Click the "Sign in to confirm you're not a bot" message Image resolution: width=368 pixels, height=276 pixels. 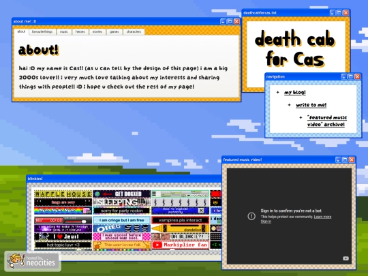pyautogui.click(x=291, y=211)
